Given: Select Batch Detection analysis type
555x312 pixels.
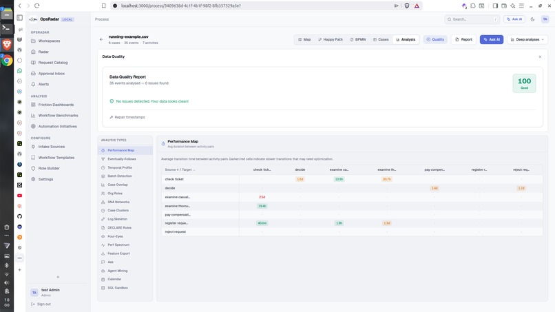Looking at the screenshot, I should click(x=125, y=176).
